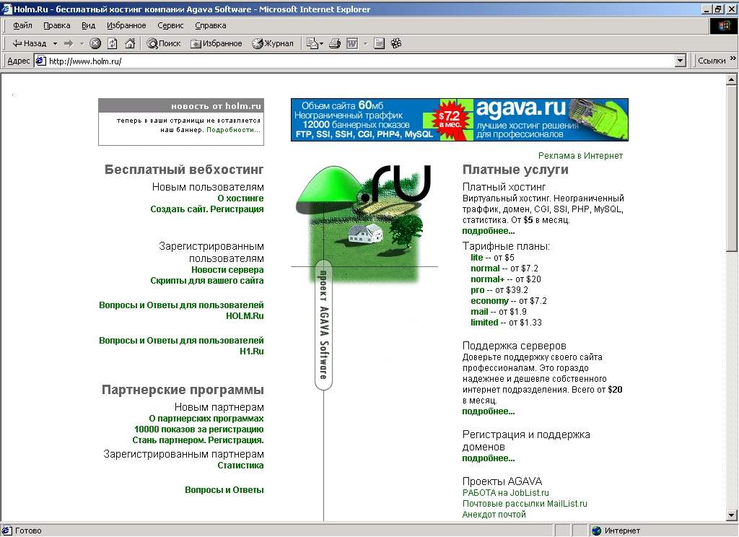This screenshot has height=537, width=739.
Task: Click the Print toolbar icon
Action: point(335,43)
